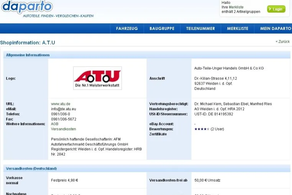
Task: Click the names 'Dr. Michael Kern, Sebastian Ebel, Manfred Ries'
Action: [x=233, y=104]
